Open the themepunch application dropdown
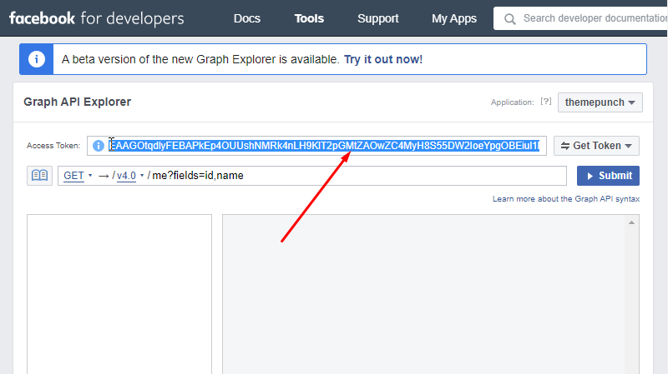This screenshot has width=668, height=374. click(x=600, y=102)
